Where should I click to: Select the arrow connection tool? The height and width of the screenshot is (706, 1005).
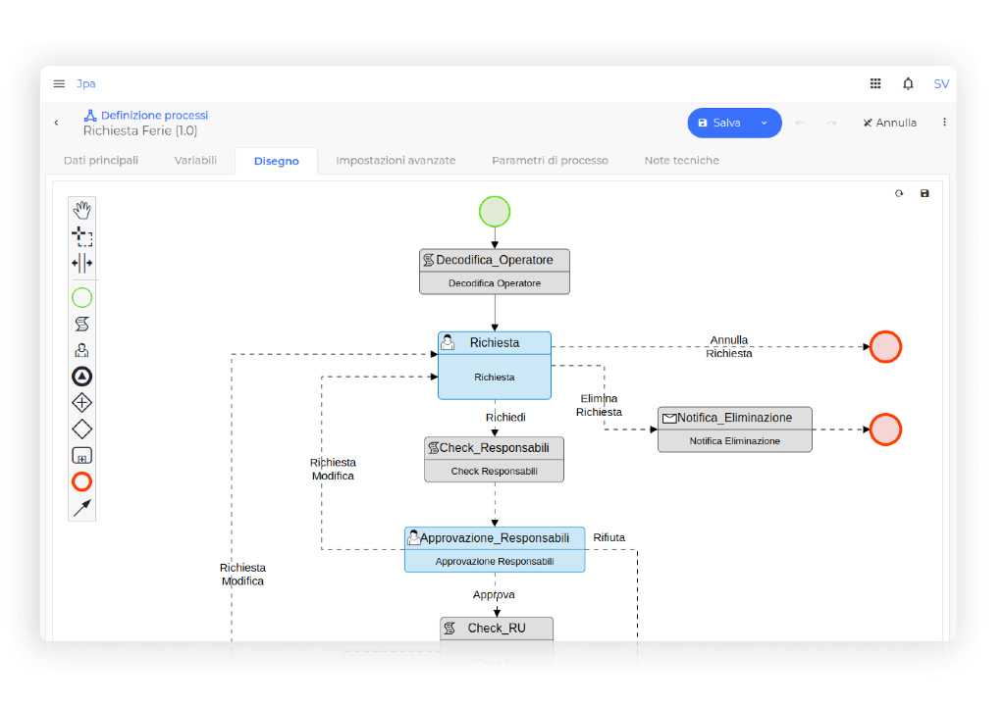pos(82,508)
